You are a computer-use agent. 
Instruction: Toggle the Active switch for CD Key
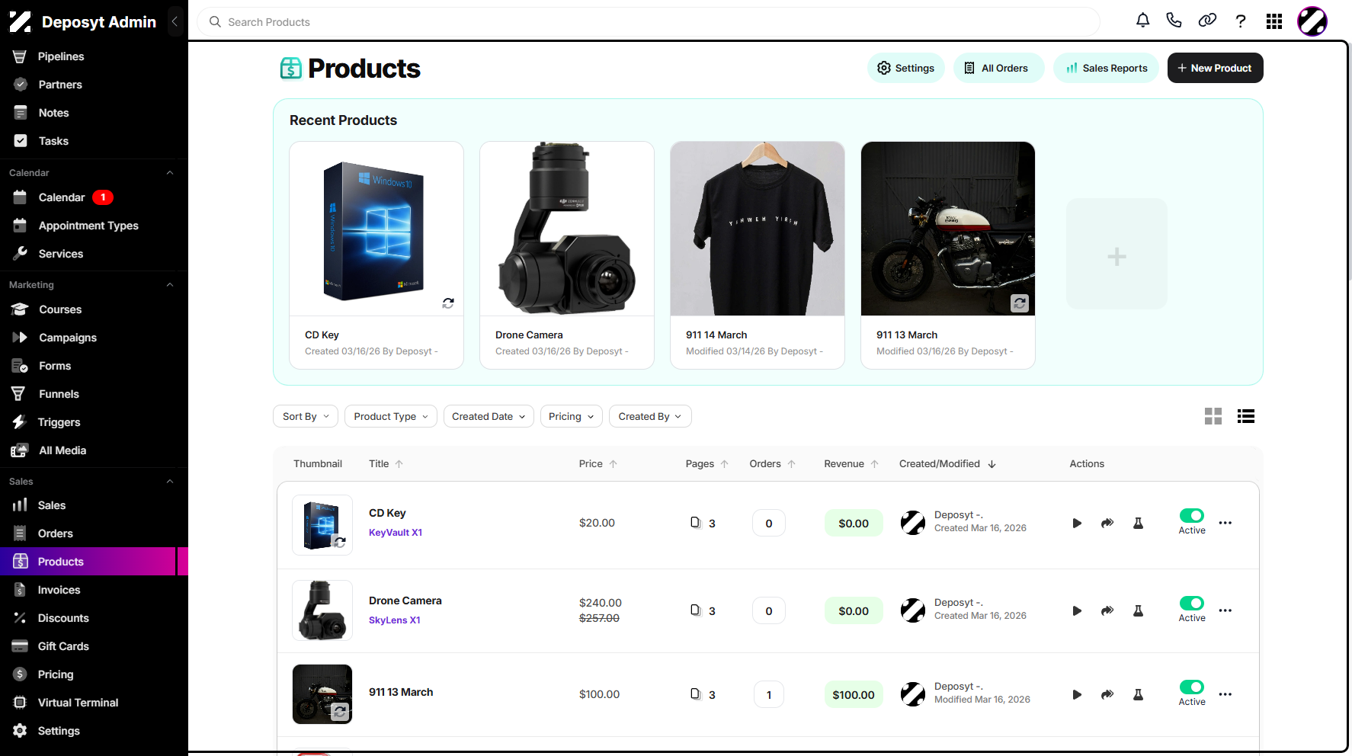(1192, 516)
